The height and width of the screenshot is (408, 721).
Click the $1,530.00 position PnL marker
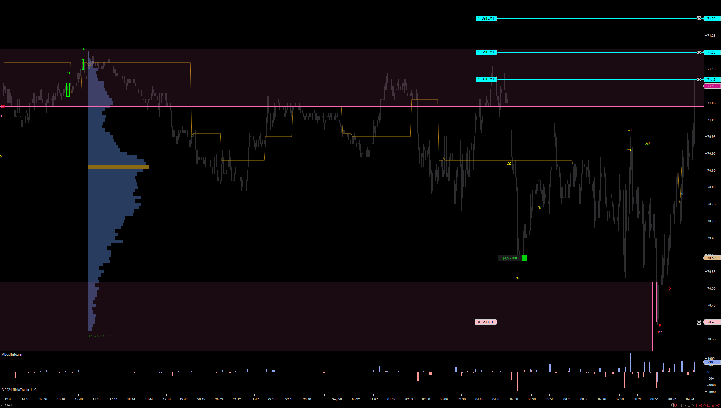pos(509,258)
